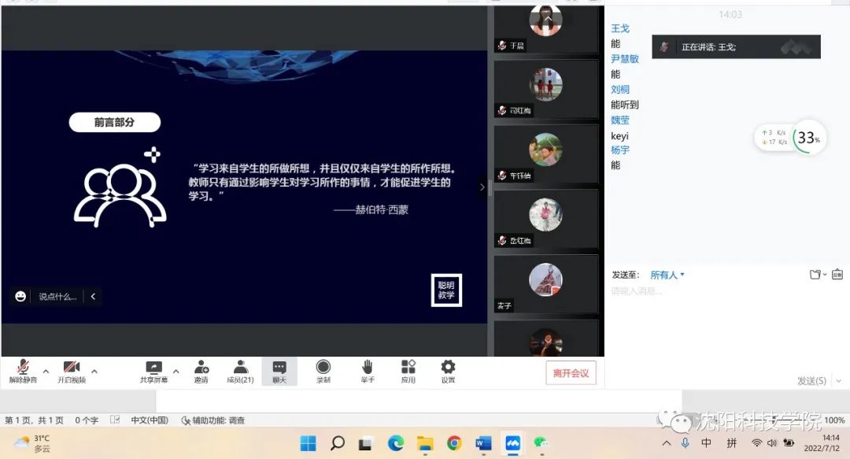Click 说点什么 quick comment box
This screenshot has width=850, height=459.
coord(57,297)
